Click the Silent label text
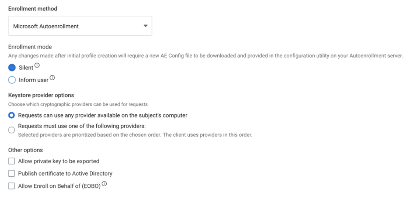Image resolution: width=414 pixels, height=201 pixels. point(26,68)
